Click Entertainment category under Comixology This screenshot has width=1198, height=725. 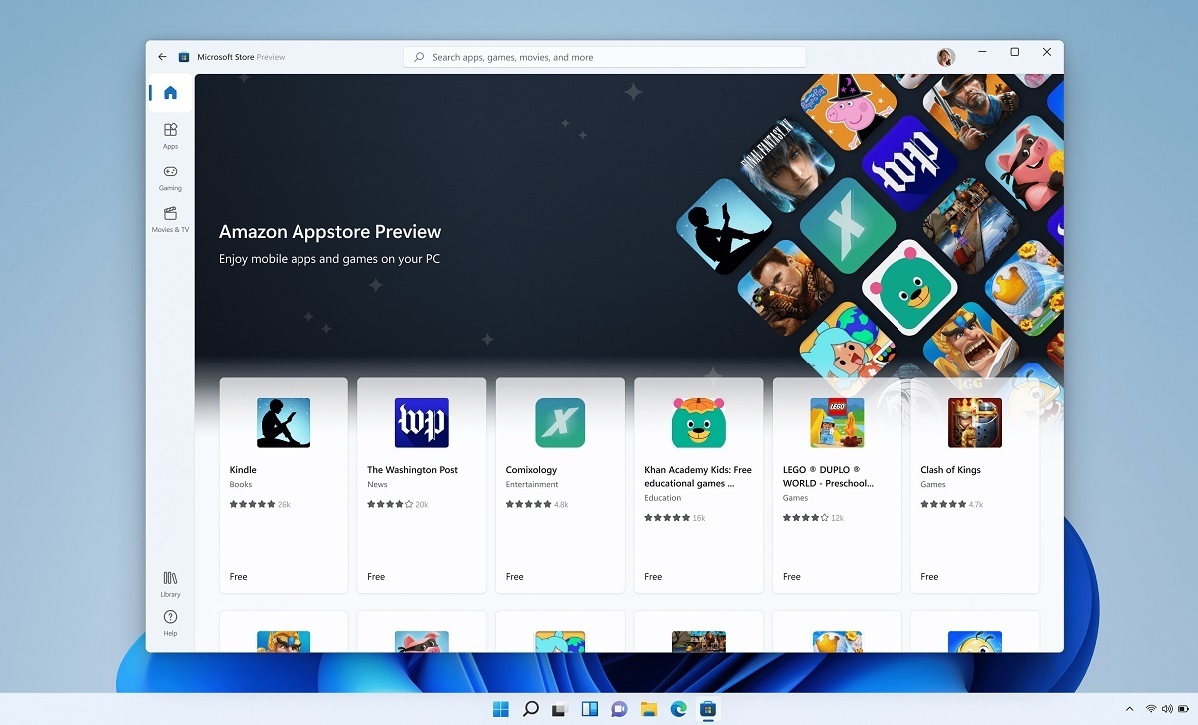click(532, 485)
